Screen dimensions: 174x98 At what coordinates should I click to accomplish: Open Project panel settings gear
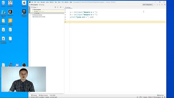point(61,7)
